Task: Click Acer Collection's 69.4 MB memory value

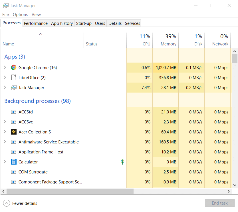Action: tap(169, 132)
